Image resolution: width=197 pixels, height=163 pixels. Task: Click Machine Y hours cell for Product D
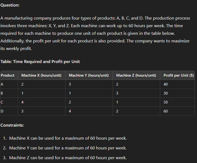[x=70, y=111]
